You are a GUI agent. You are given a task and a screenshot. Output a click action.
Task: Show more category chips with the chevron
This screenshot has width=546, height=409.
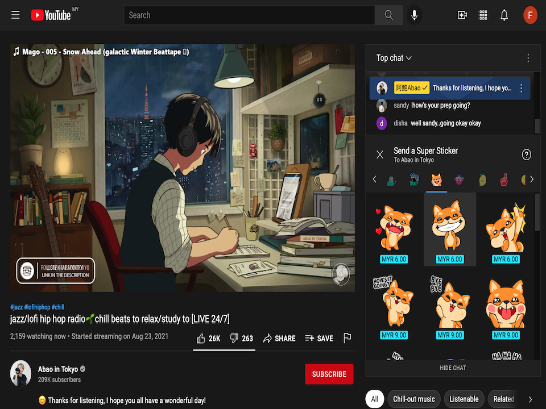click(x=530, y=399)
